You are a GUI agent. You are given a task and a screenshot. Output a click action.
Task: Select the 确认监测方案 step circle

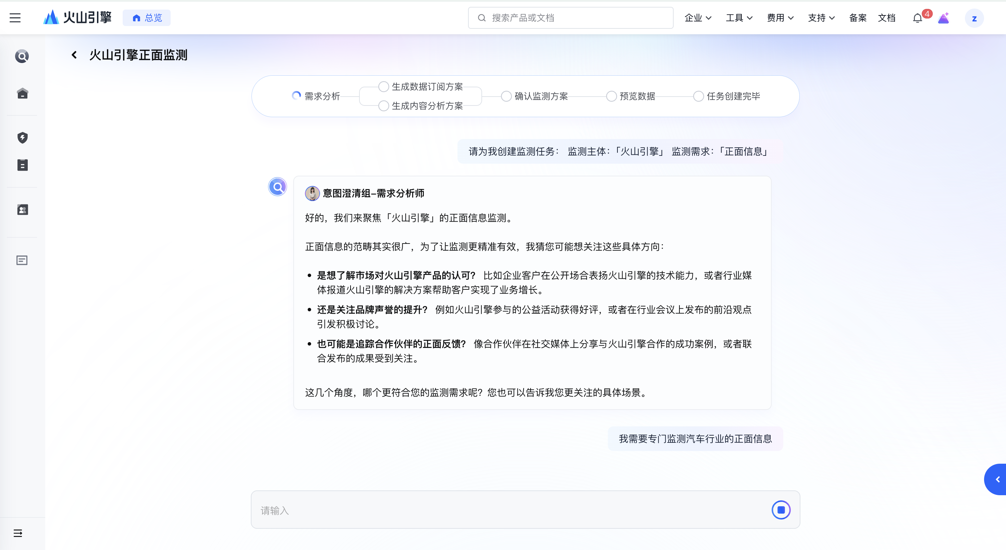(506, 96)
